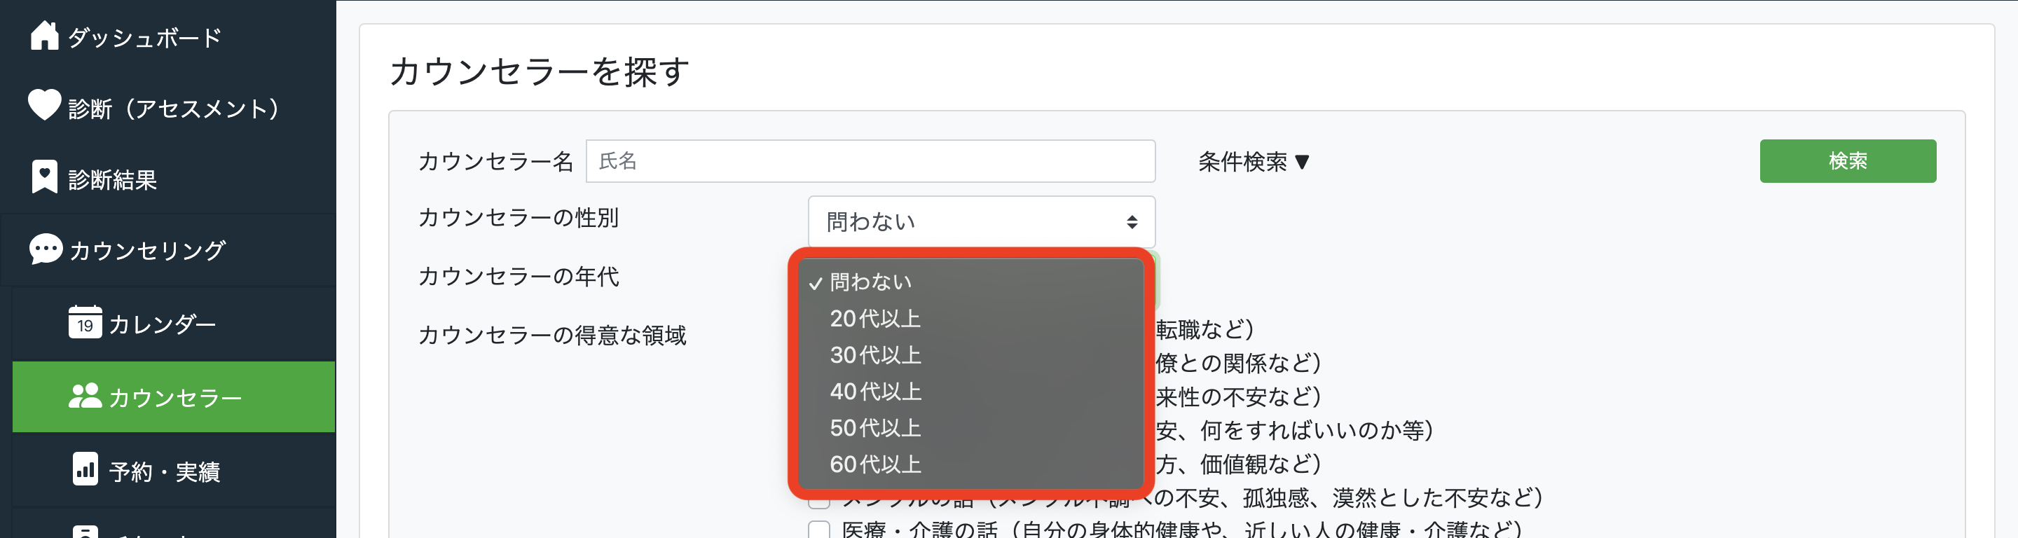
Task: Focus the カウンセラー名 氏名 input field
Action: coord(870,160)
